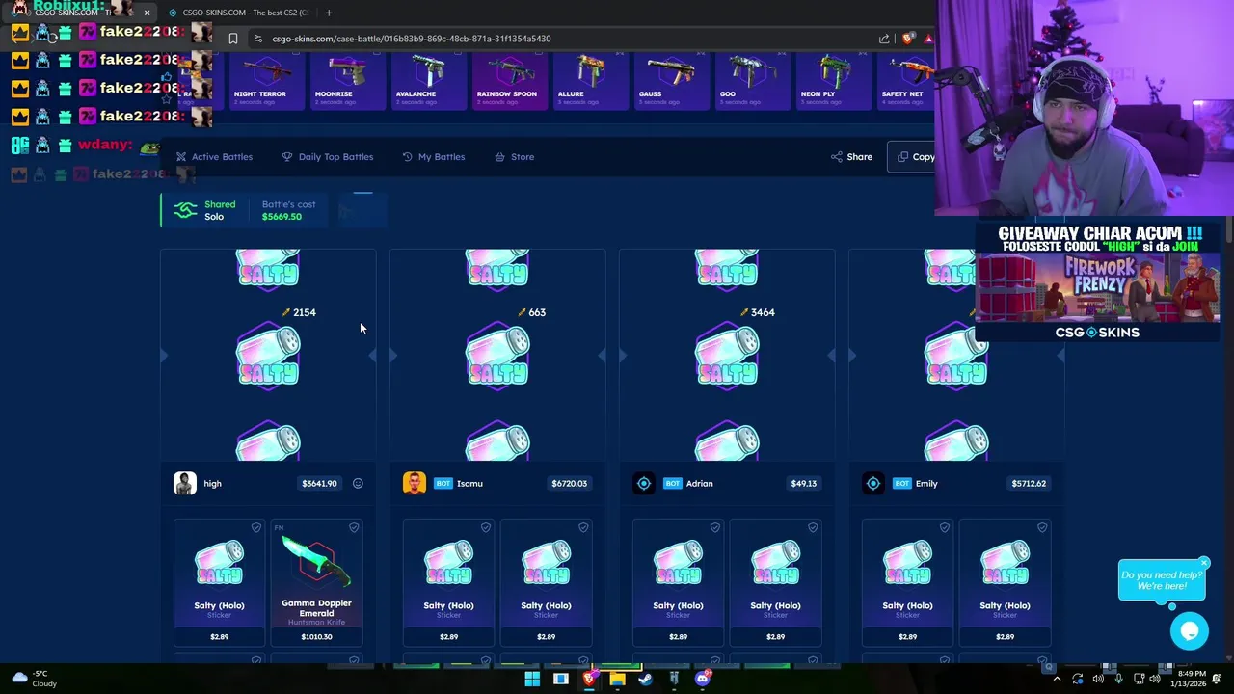Click the shield check on Emily's second Salty card

tap(1042, 527)
